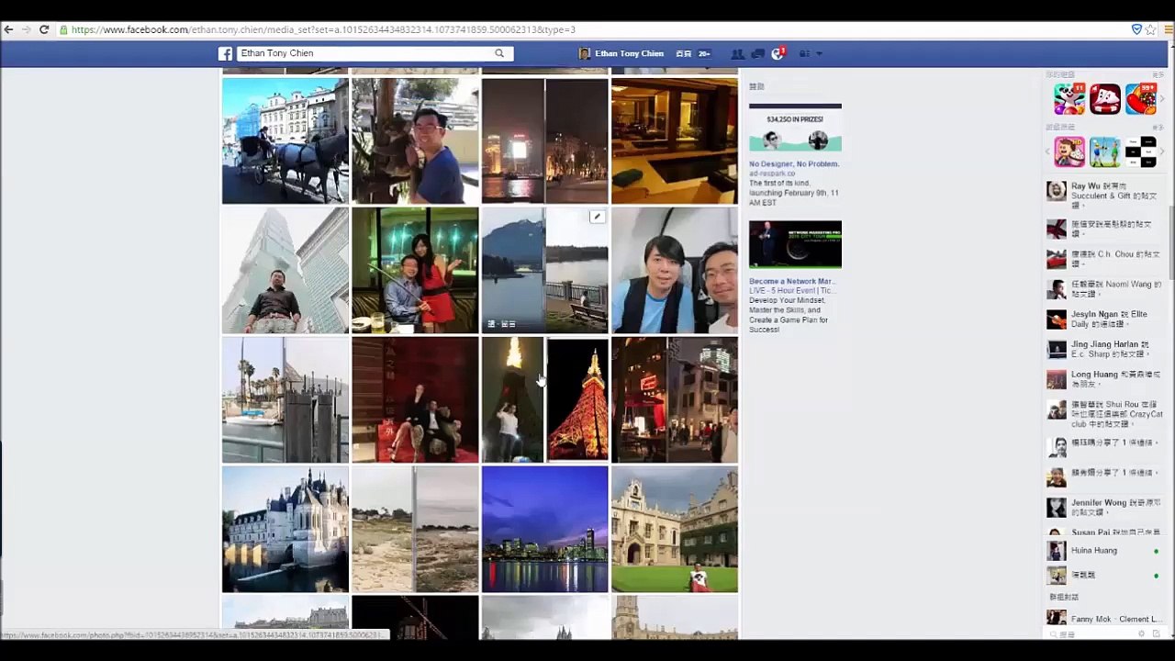Open the couple at bar photo
The width and height of the screenshot is (1175, 661).
click(415, 270)
